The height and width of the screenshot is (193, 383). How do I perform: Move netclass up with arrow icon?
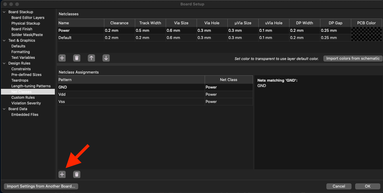pos(91,58)
